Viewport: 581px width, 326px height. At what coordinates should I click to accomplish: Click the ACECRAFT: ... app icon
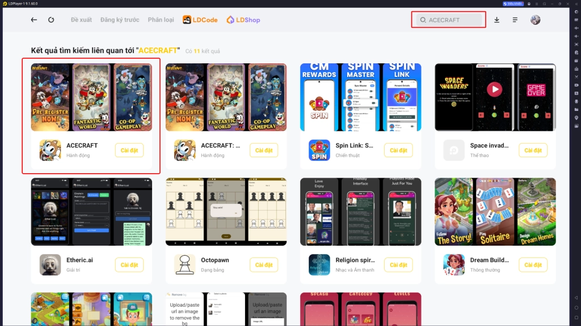(x=184, y=150)
